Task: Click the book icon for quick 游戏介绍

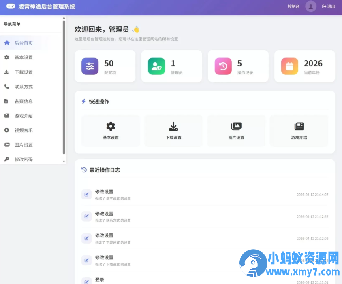Action: [x=299, y=125]
